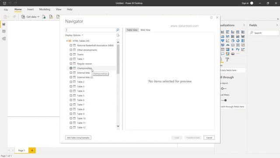Click the Get data icon
The width and height of the screenshot is (280, 158).
coord(23,17)
